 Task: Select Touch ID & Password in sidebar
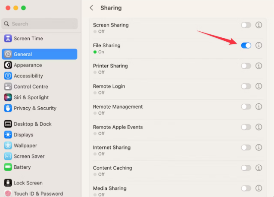(40, 194)
